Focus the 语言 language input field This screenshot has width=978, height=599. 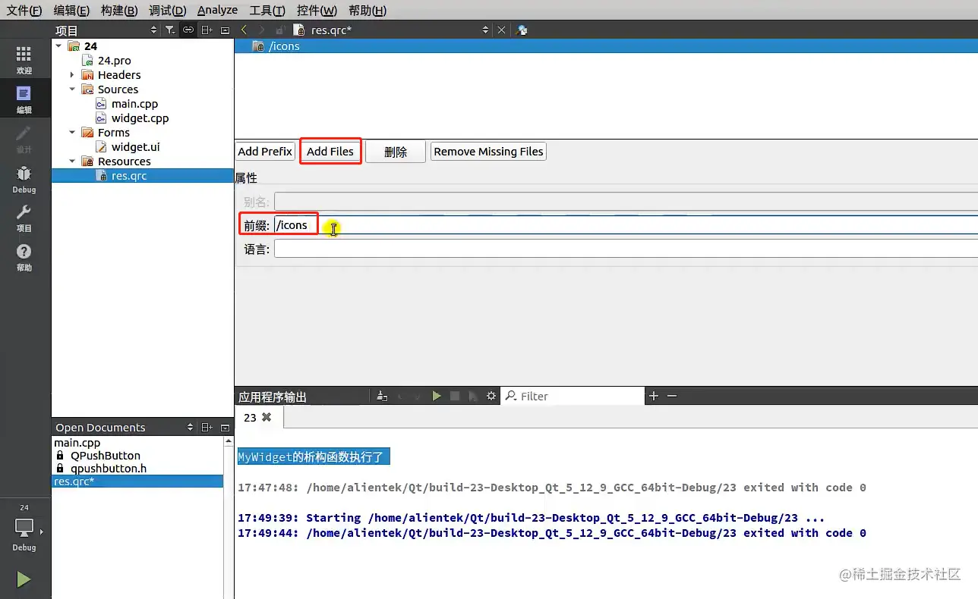click(x=626, y=249)
